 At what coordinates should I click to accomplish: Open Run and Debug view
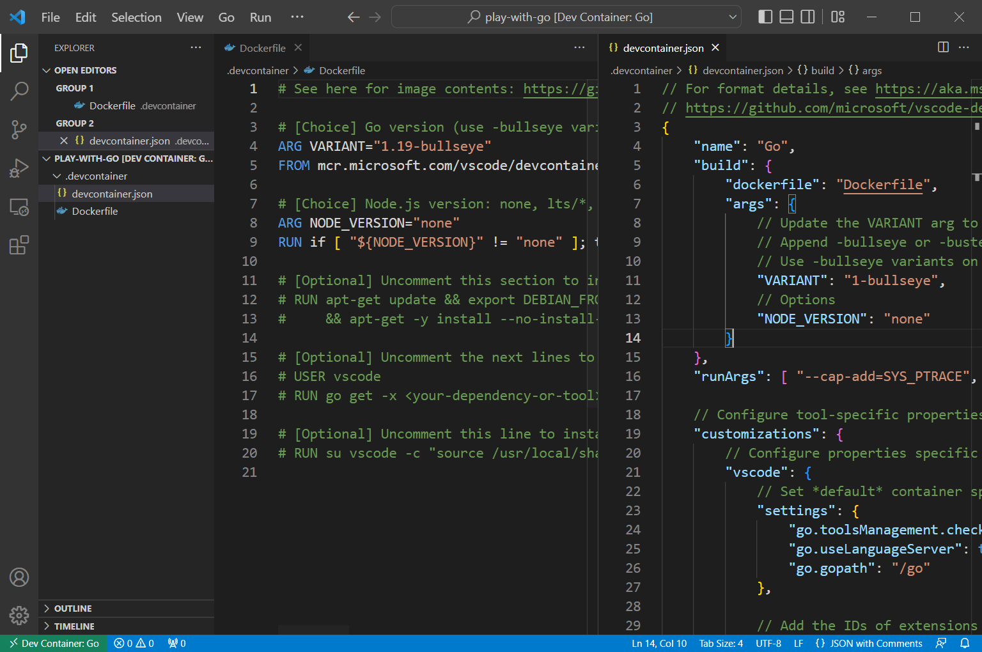click(19, 168)
